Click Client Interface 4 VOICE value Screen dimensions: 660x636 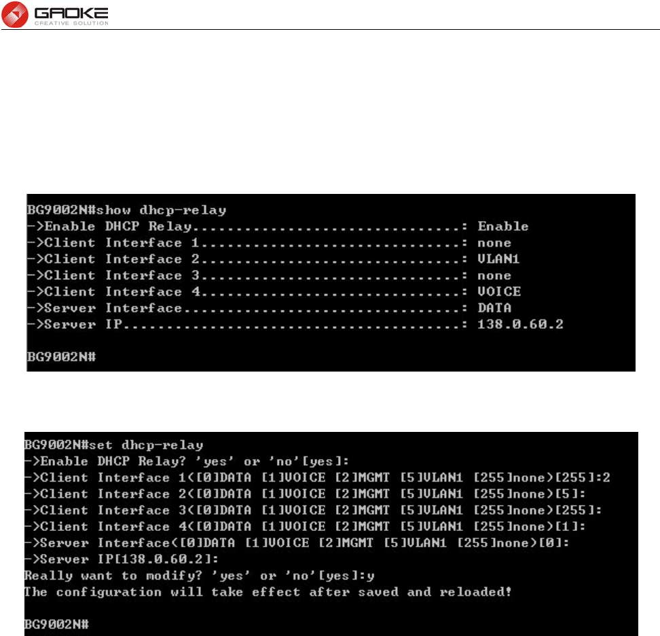(499, 292)
